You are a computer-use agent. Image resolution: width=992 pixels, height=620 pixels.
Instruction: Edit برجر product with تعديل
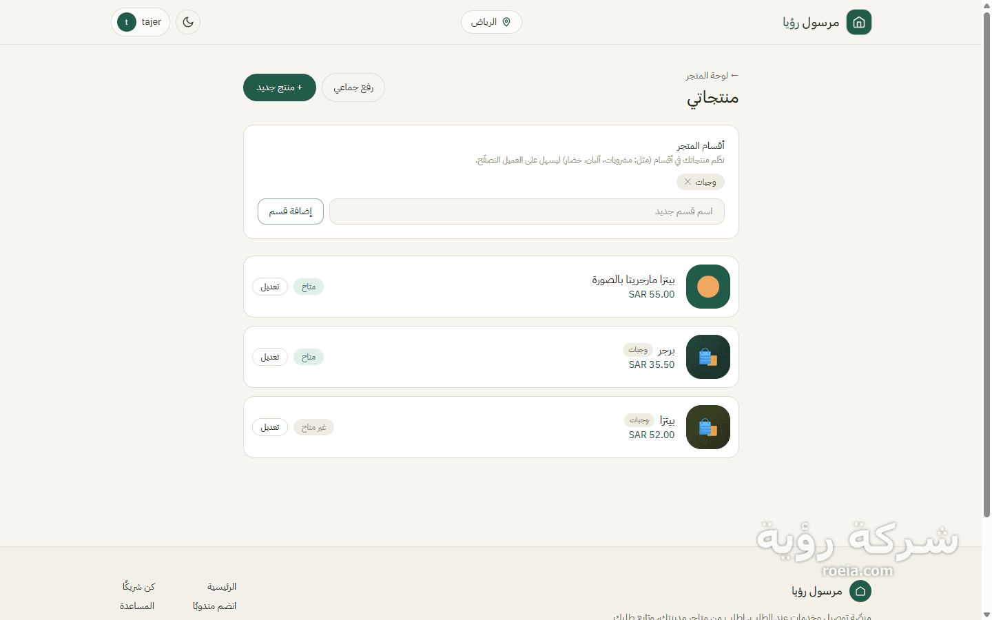(270, 357)
